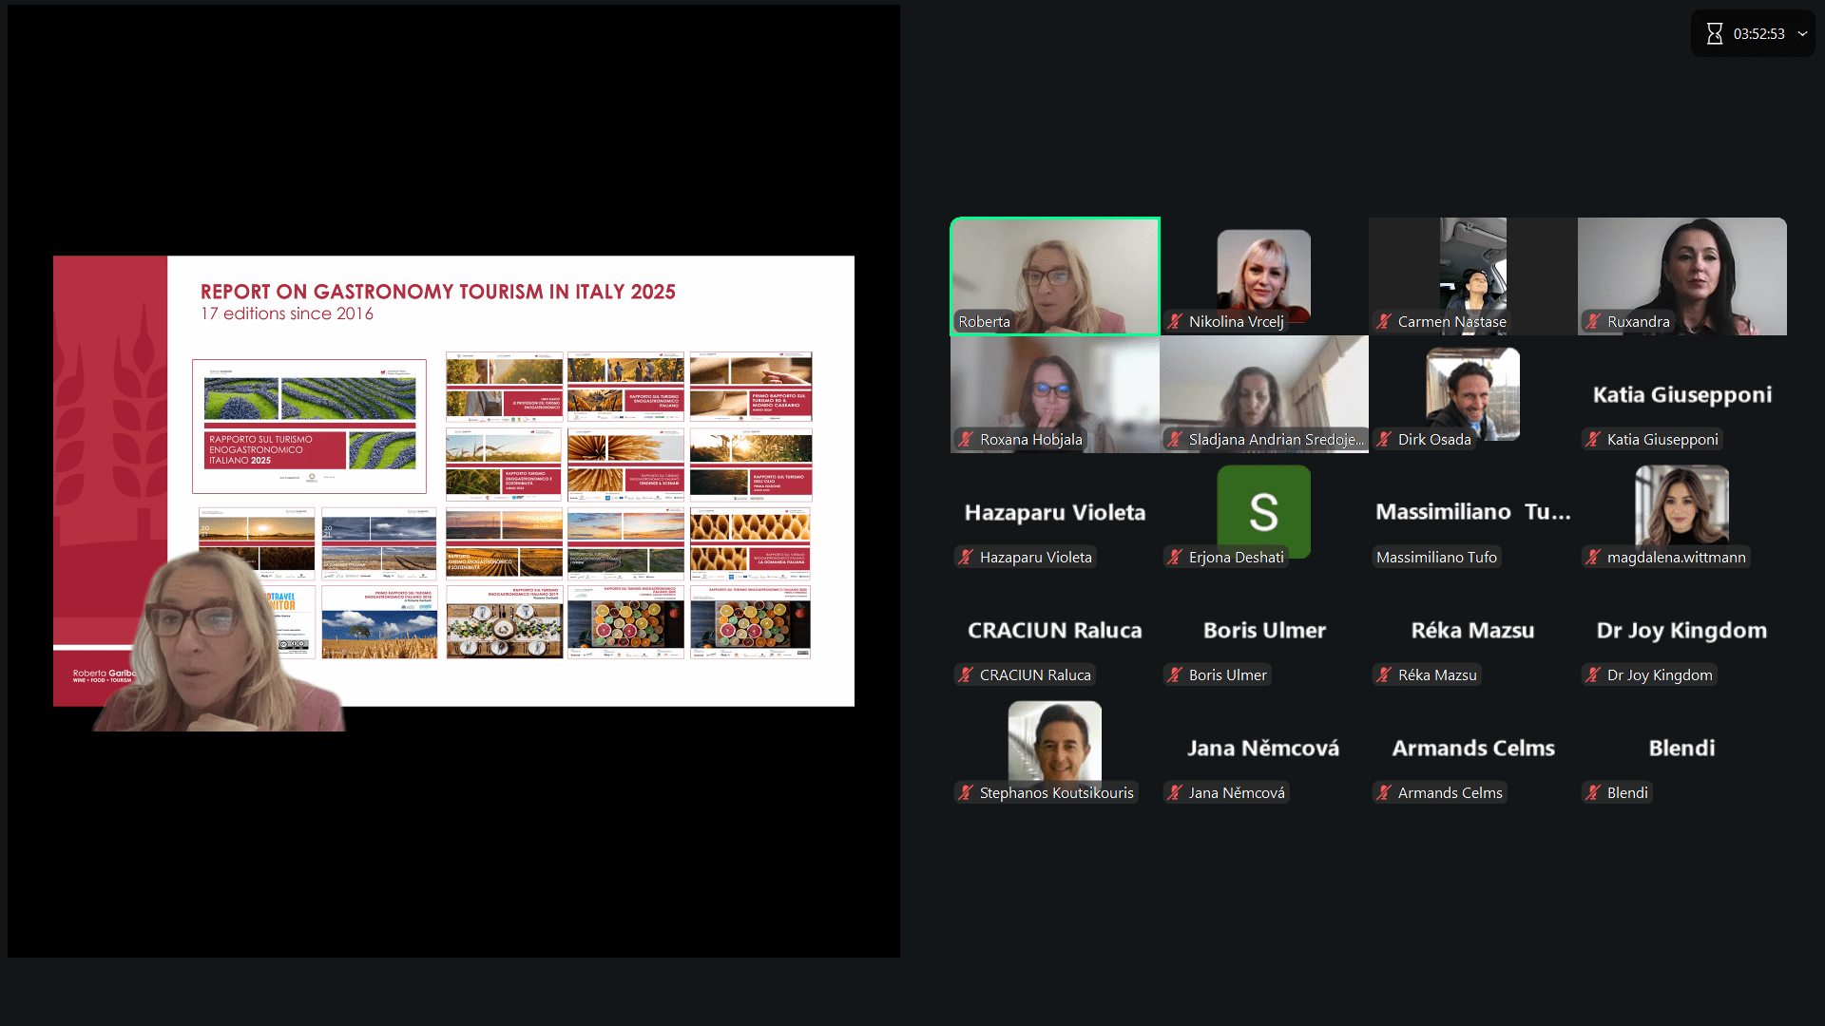Click the 2025 report cover on slide
The image size is (1825, 1026).
[309, 426]
